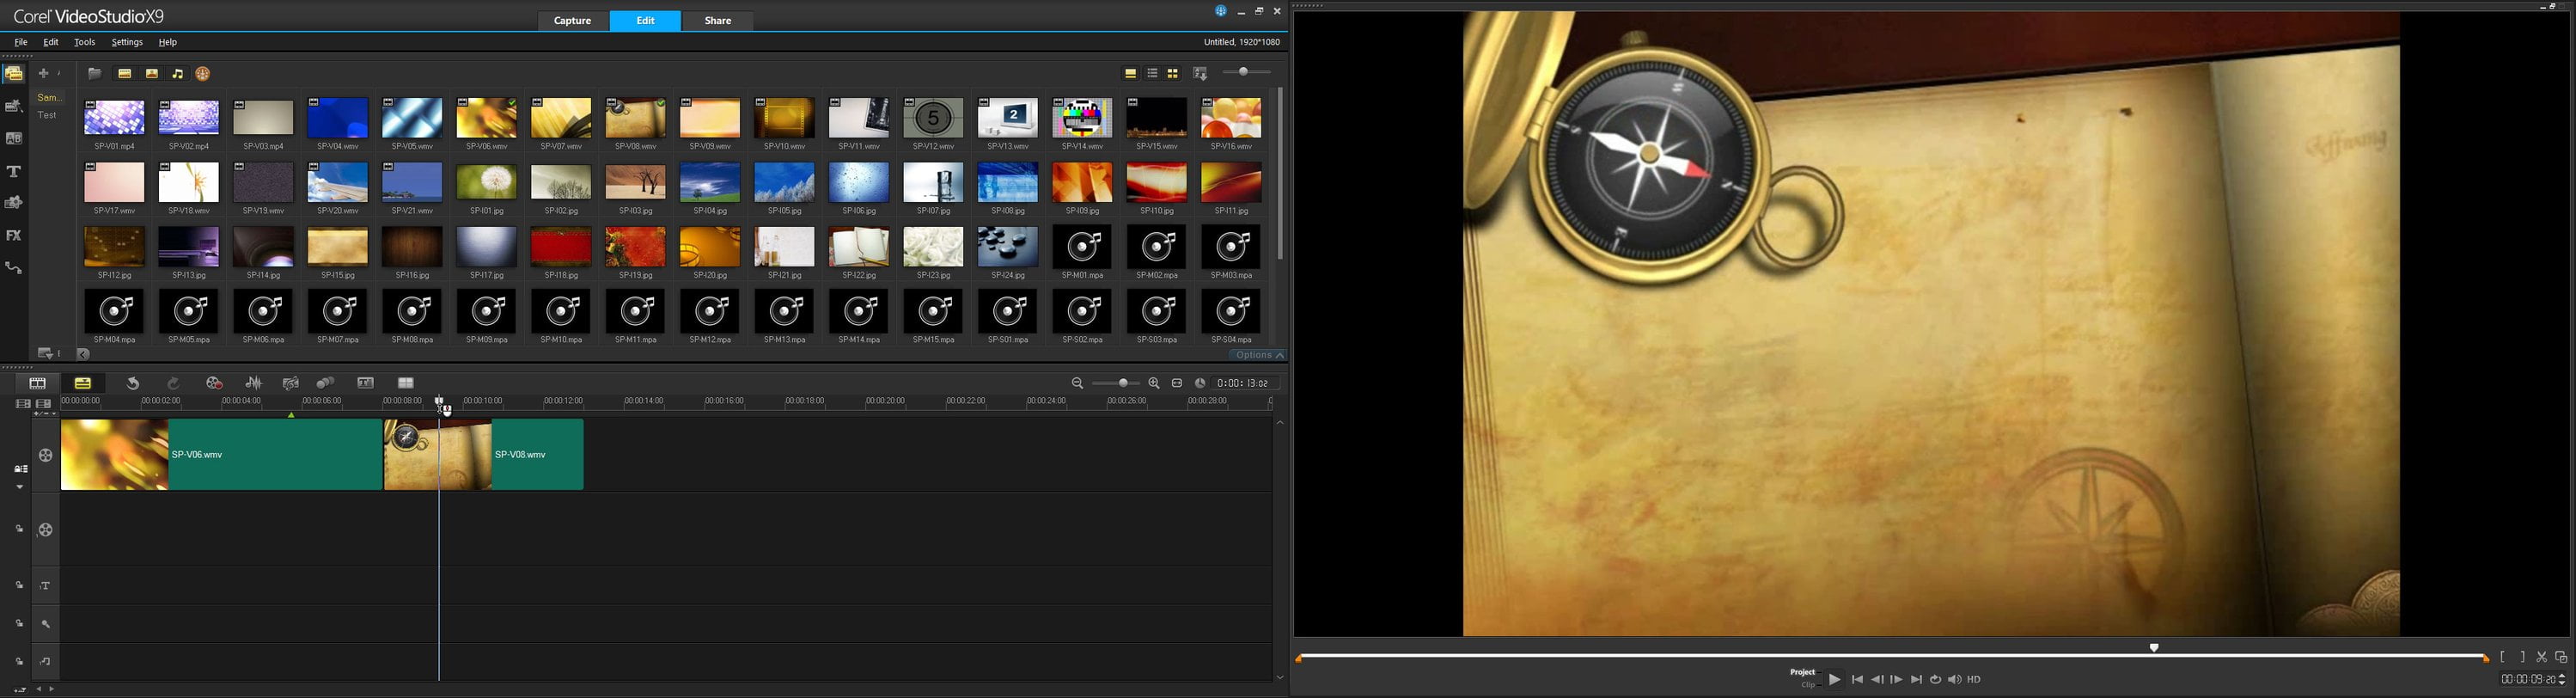Select the Test library folder
2576x698 pixels.
48,115
